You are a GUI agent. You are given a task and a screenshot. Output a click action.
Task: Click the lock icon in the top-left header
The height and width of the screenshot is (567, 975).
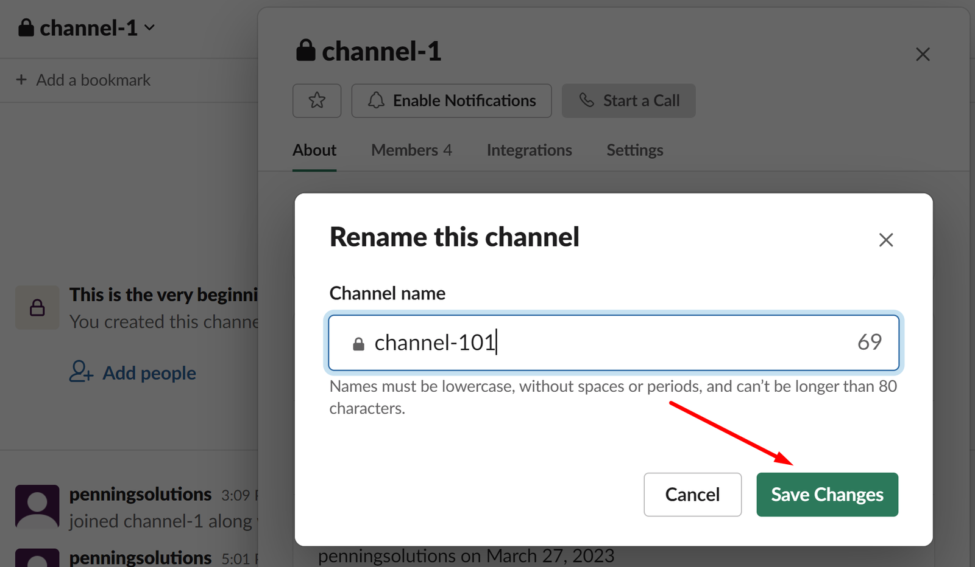point(26,27)
